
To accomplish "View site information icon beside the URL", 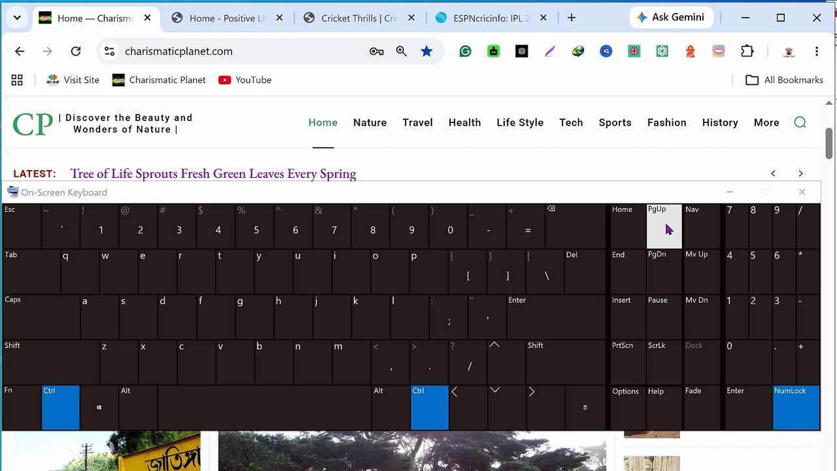I will click(109, 51).
